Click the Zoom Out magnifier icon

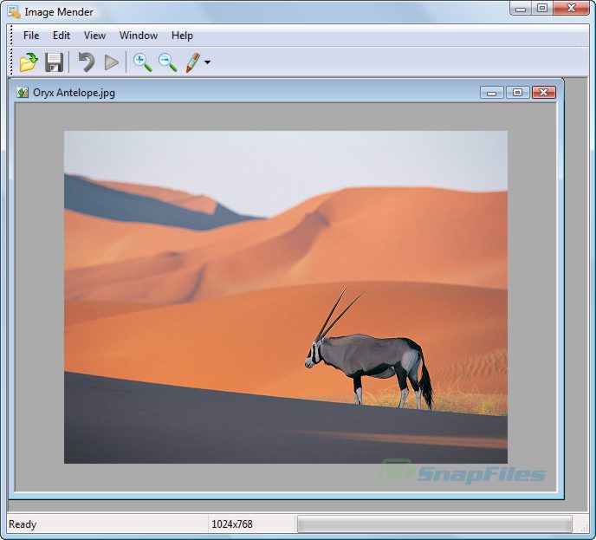pos(167,62)
